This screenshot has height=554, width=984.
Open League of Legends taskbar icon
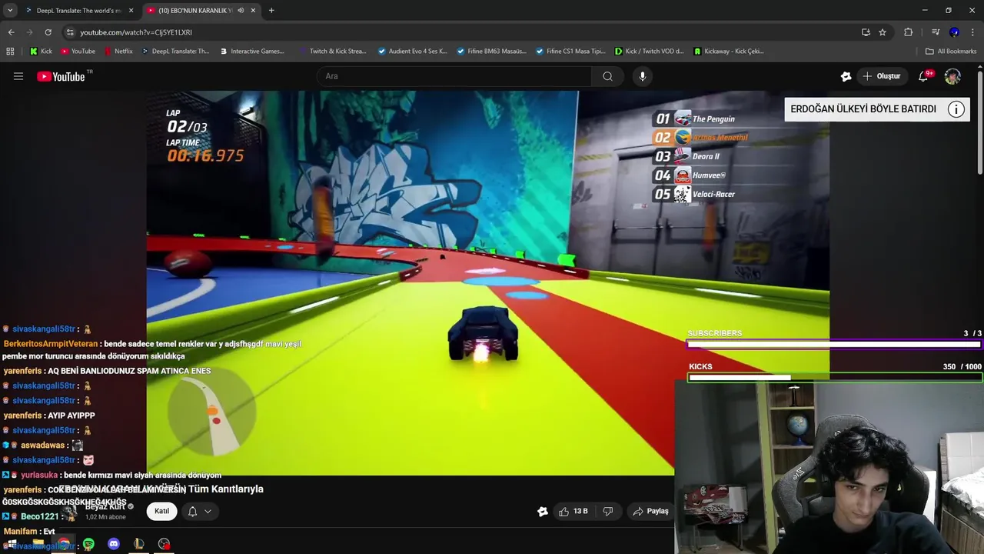(138, 544)
